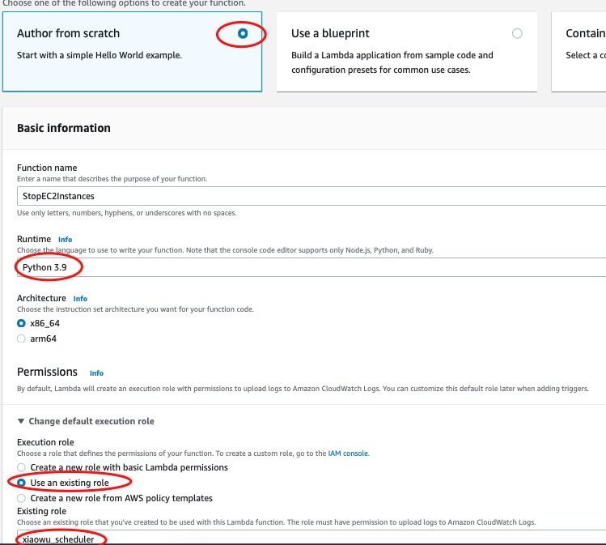Viewport: 606px width, 545px height.
Task: Open the IAM console link
Action: coord(348,453)
